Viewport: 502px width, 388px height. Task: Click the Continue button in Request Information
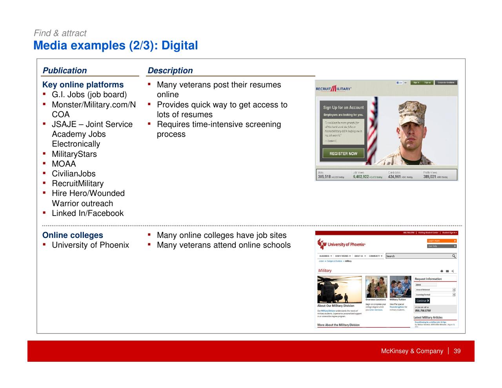pos(422,301)
